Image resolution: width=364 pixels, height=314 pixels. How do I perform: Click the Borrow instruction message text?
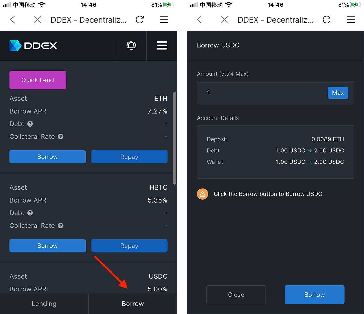tap(269, 194)
